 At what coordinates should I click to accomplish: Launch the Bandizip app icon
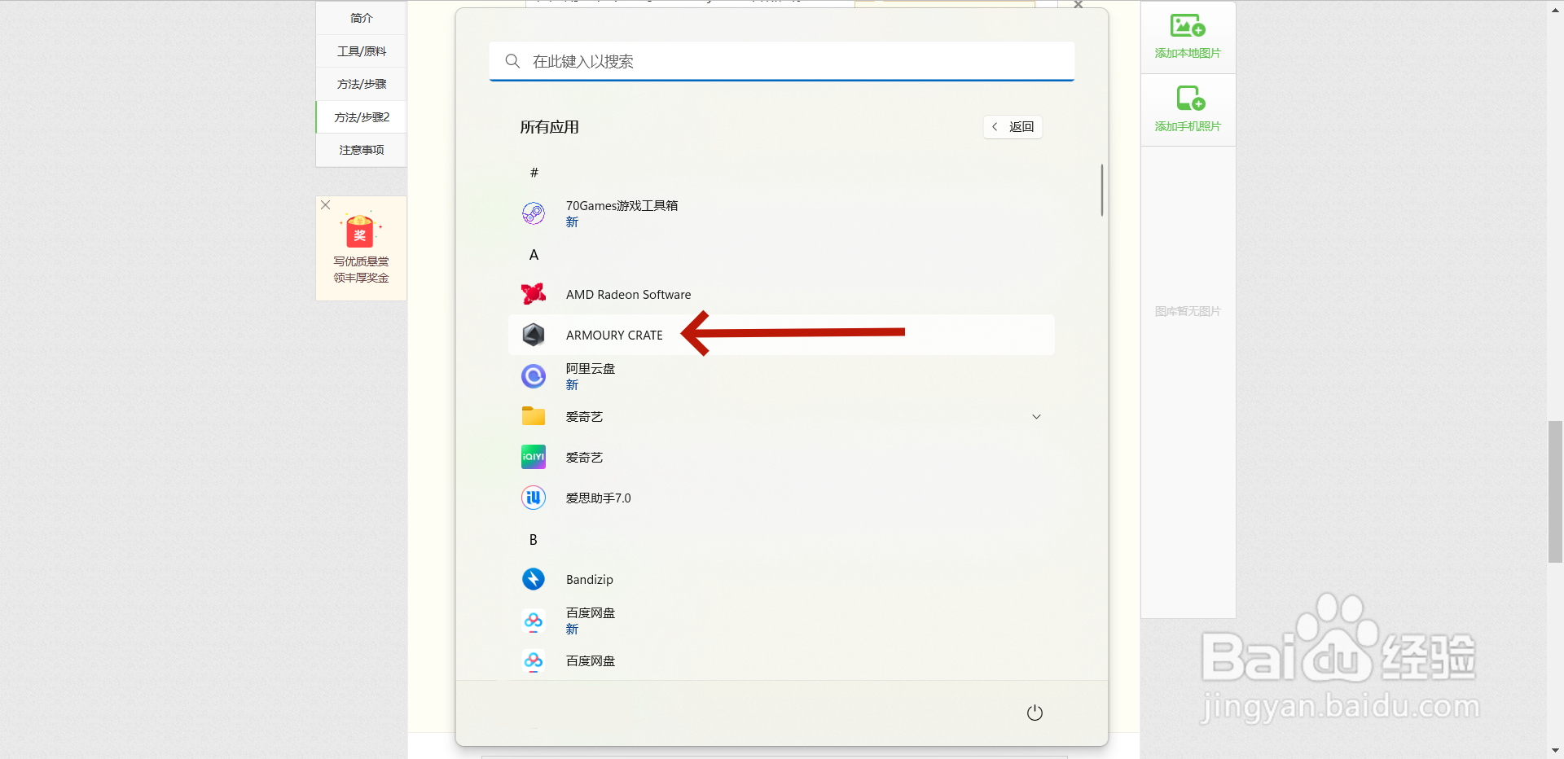tap(534, 579)
